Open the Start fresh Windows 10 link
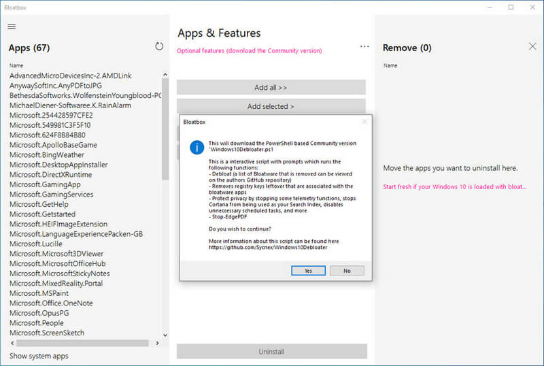Image resolution: width=544 pixels, height=366 pixels. click(x=454, y=186)
